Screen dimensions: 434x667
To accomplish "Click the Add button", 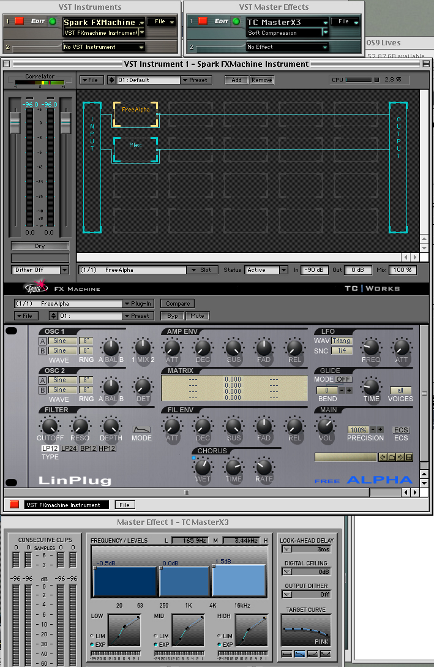I will 236,80.
